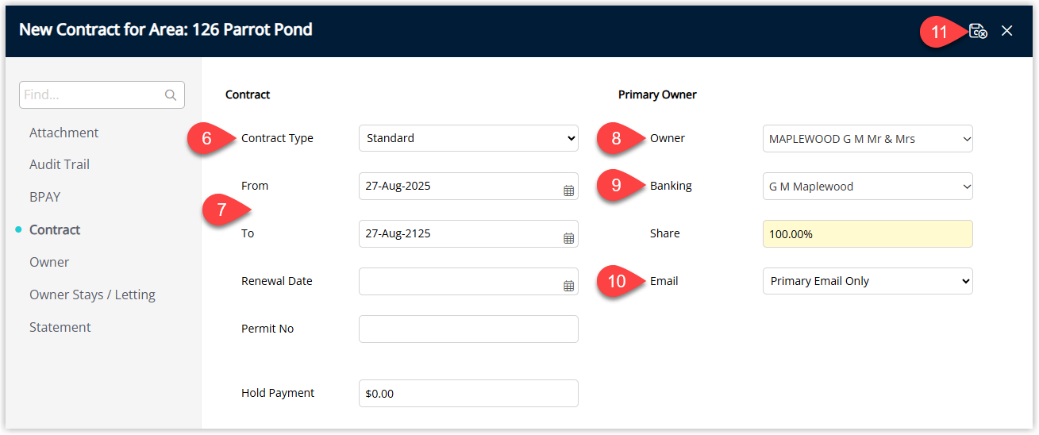Open the calendar picker for Renewal Date
The image size is (1039, 435).
[x=568, y=286]
